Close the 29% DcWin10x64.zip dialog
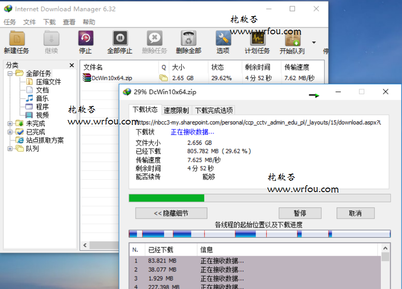The image size is (402, 289). click(385, 92)
